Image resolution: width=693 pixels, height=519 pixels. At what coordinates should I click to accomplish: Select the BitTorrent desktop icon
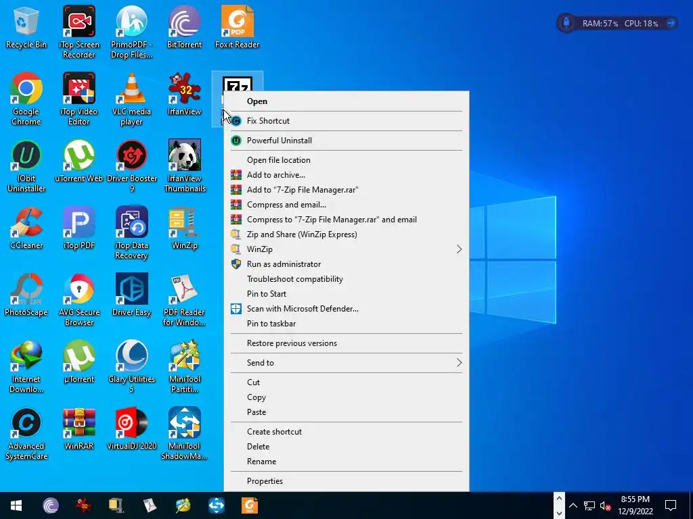click(184, 27)
